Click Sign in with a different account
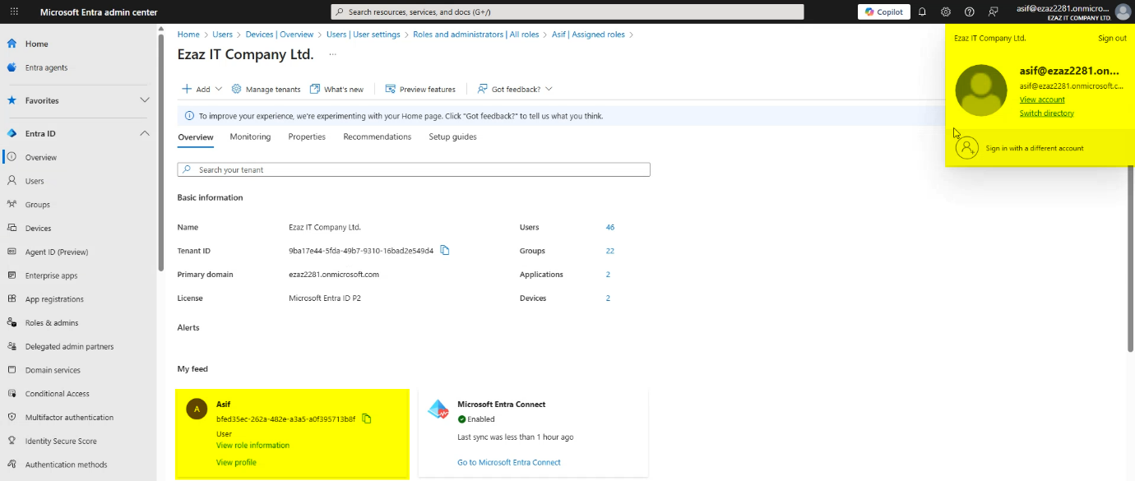Viewport: 1135px width, 481px height. pos(1034,148)
